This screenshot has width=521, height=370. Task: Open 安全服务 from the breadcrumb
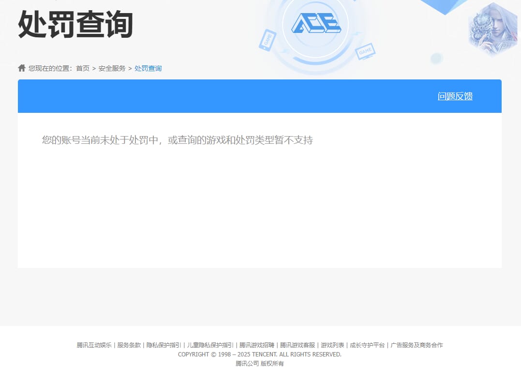[112, 68]
